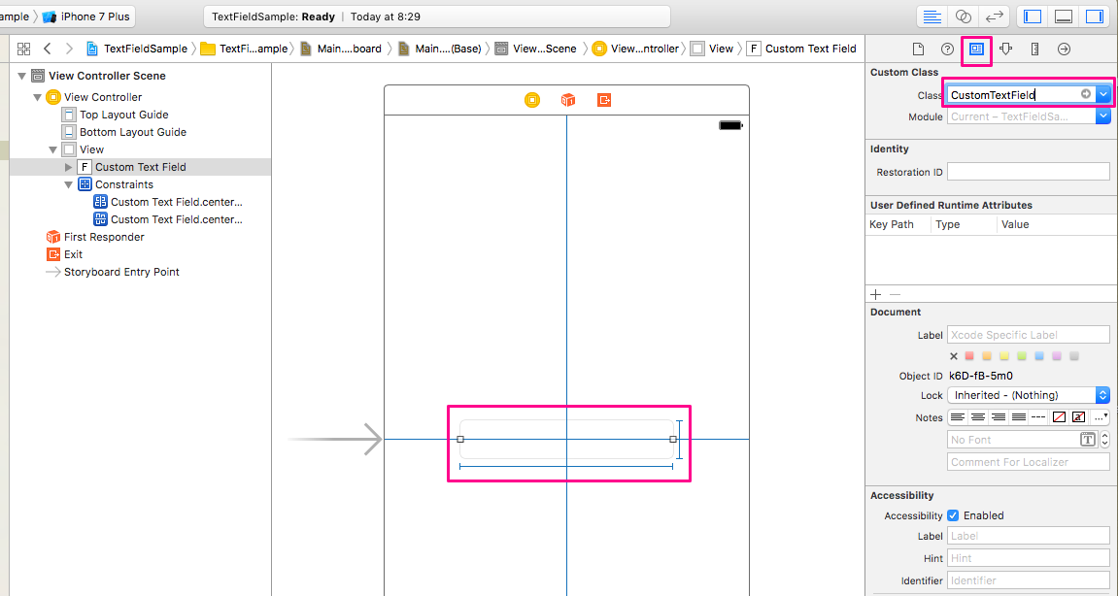Viewport: 1118px width, 596px height.
Task: Pick the green label color swatch
Action: [1020, 355]
